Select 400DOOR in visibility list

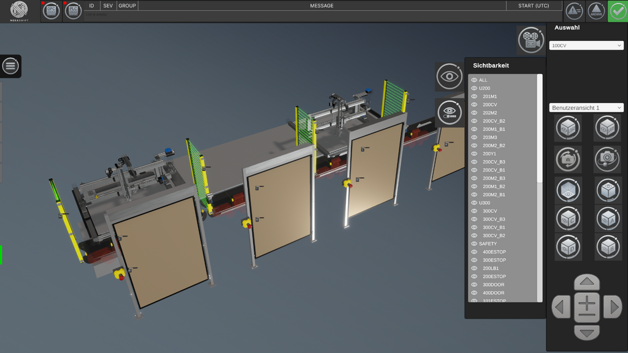click(494, 293)
